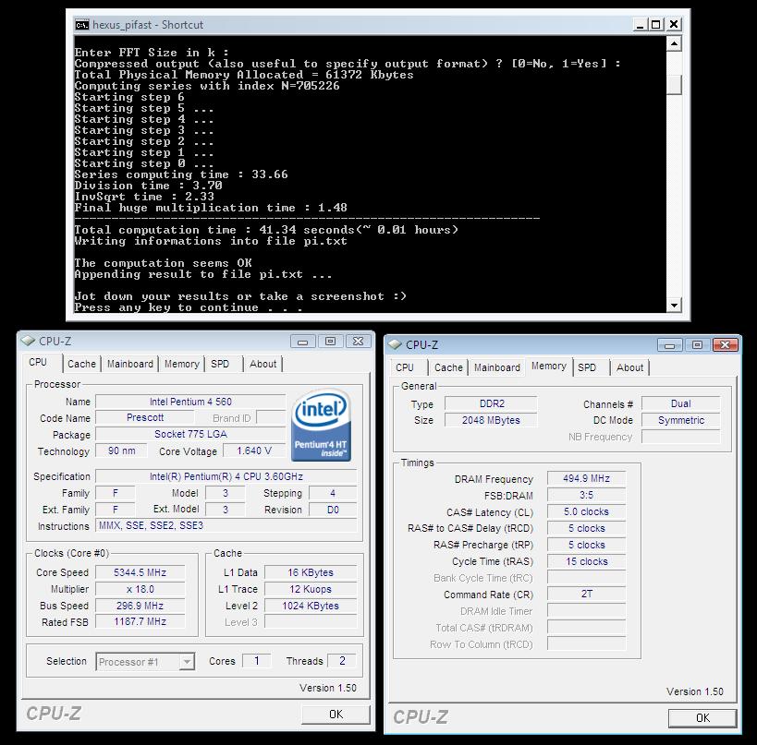Click the Name field showing Intel Pentium 4 560
Viewport: 757px width, 745px height.
(x=190, y=402)
